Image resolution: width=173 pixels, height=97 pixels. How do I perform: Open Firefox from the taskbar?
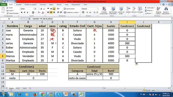[x=35, y=94]
